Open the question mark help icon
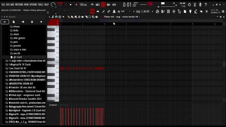Image resolution: width=226 pixels, height=127 pixels. pyautogui.click(x=206, y=5)
